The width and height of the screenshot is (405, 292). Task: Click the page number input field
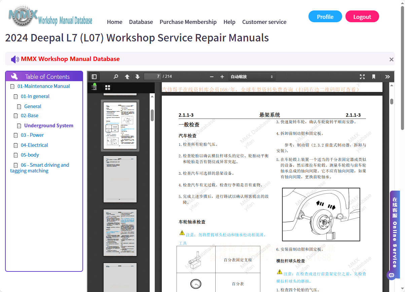click(x=153, y=76)
